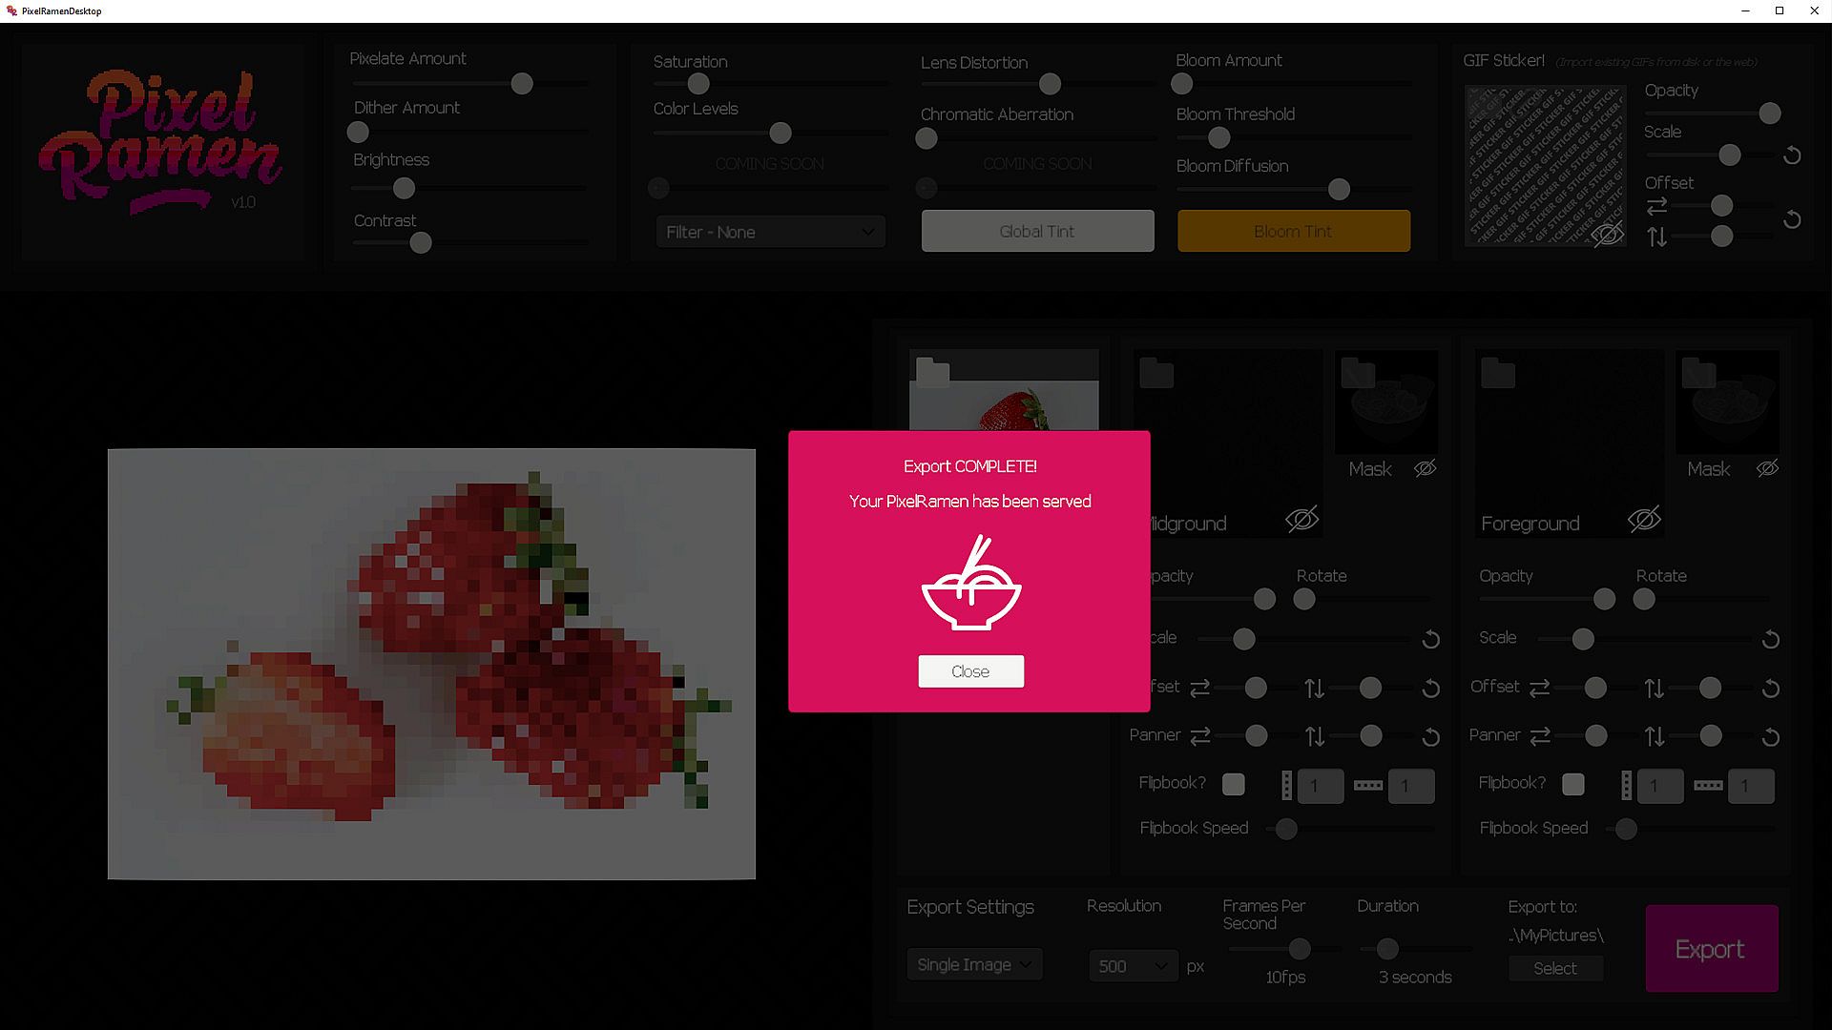
Task: Click the Export button
Action: tap(1711, 949)
